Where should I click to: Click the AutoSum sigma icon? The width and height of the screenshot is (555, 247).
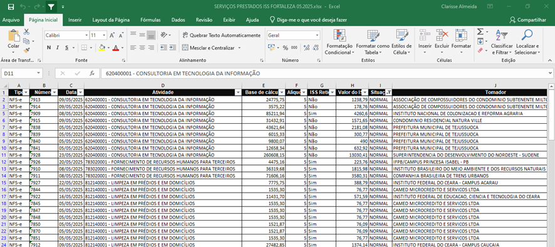point(480,32)
